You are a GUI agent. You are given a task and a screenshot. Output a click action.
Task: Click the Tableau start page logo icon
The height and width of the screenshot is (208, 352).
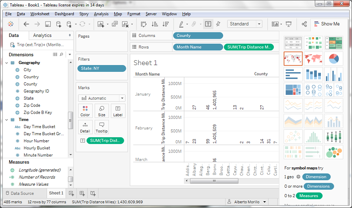coord(11,24)
